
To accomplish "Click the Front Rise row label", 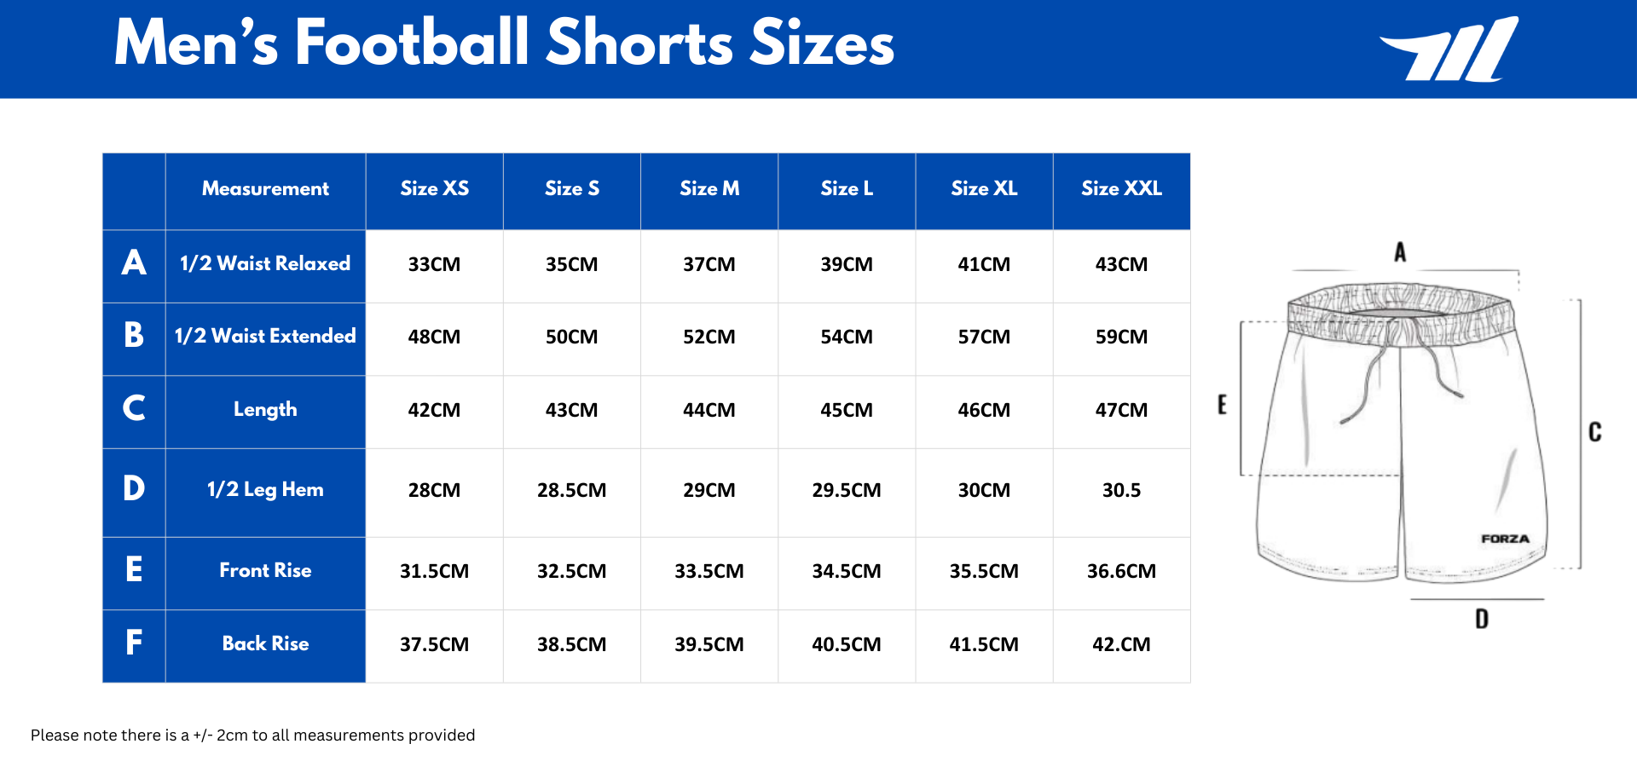I will point(265,571).
